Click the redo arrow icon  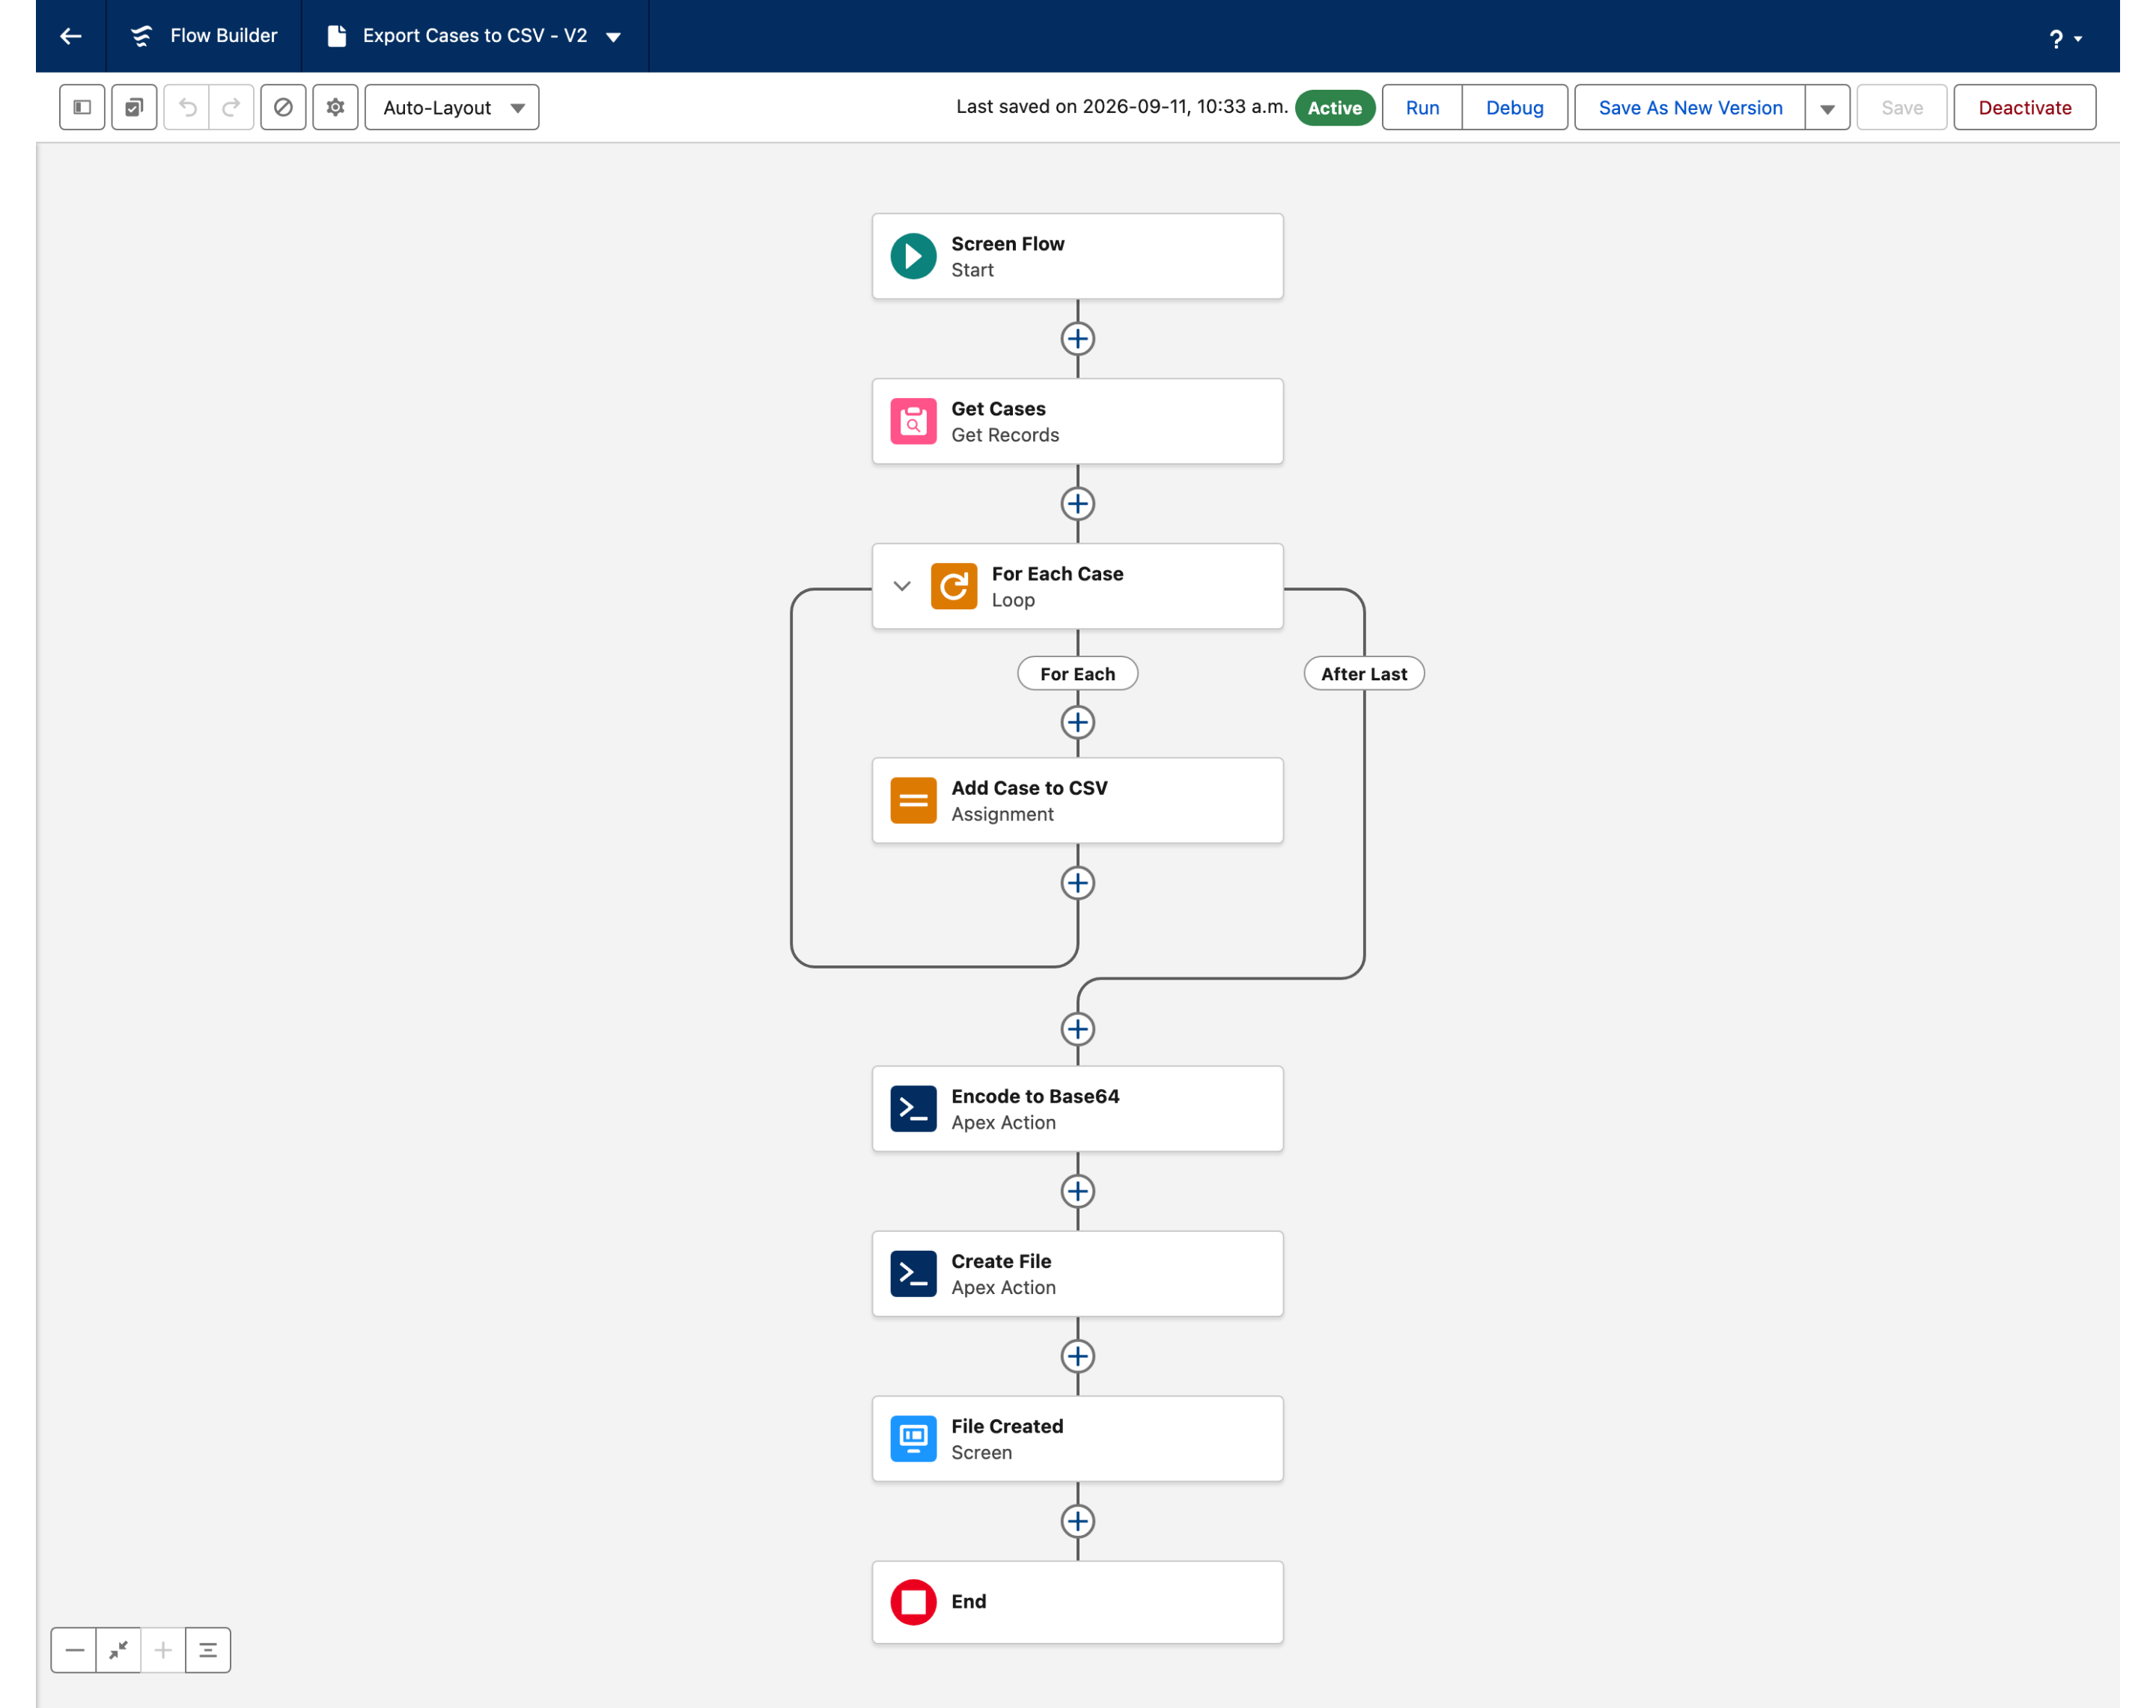(231, 107)
